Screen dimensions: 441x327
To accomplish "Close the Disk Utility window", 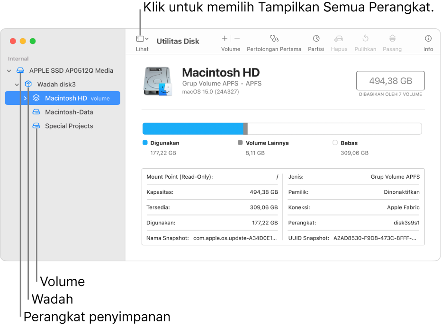I will (x=13, y=41).
